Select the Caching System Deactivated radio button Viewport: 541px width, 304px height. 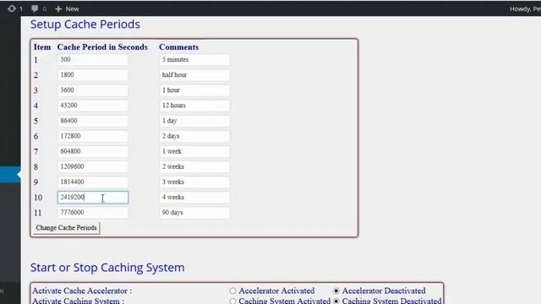coord(336,301)
